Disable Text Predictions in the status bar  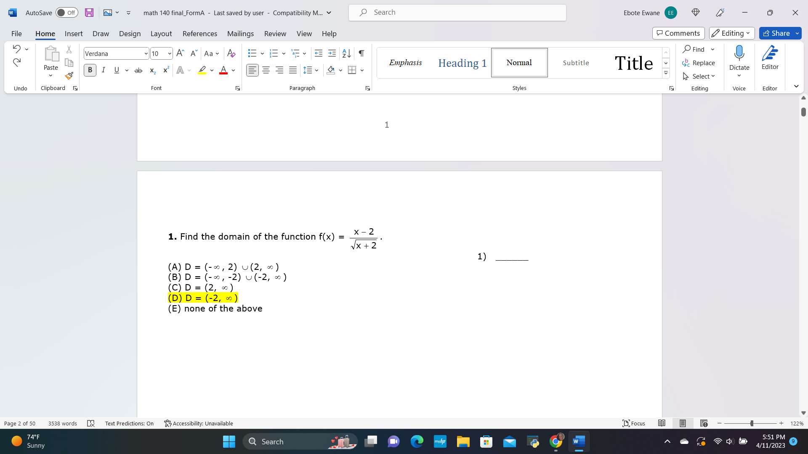tap(129, 423)
